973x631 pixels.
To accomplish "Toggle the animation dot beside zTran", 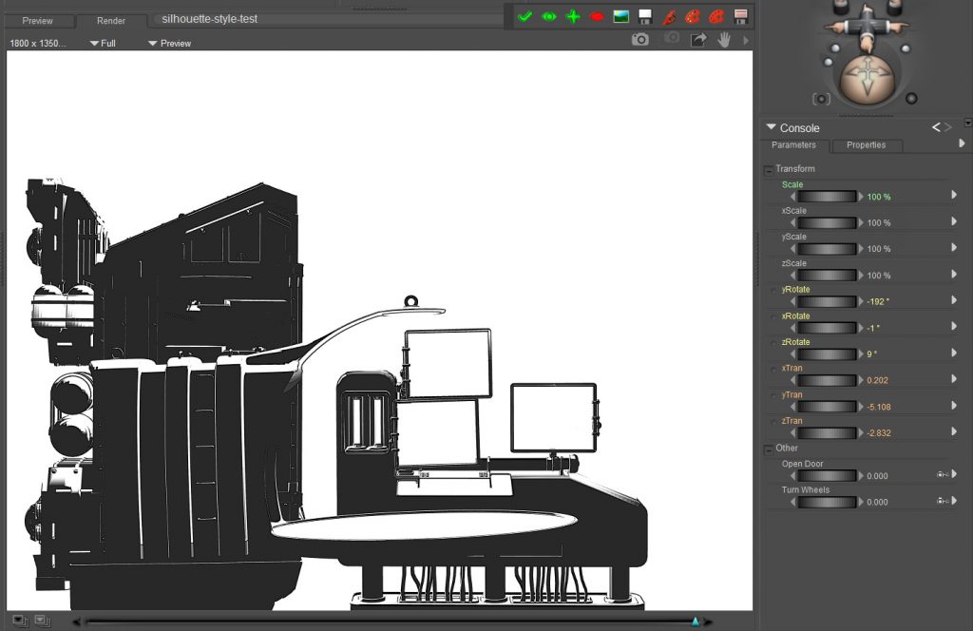I will pos(772,421).
